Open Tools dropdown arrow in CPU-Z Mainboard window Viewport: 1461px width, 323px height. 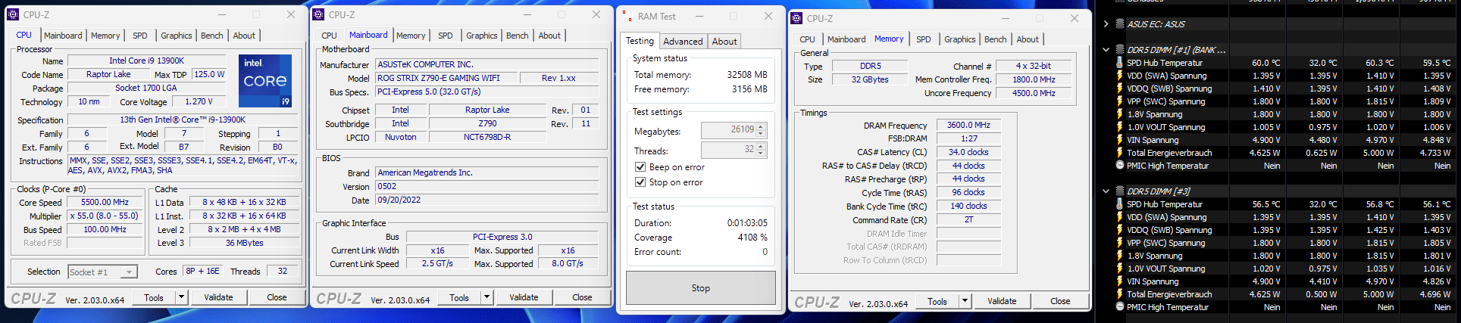[x=487, y=297]
